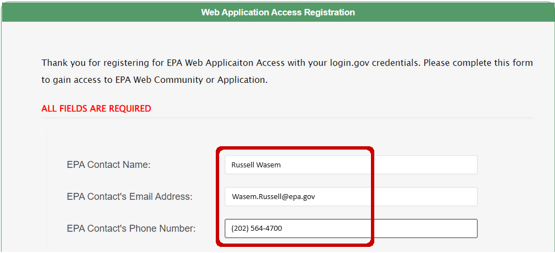Click the divider line below the required notice
The width and height of the screenshot is (555, 253).
coord(288,117)
